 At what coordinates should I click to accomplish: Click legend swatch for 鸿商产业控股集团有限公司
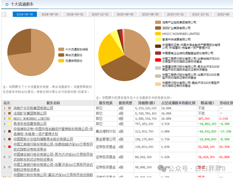pos(158,22)
